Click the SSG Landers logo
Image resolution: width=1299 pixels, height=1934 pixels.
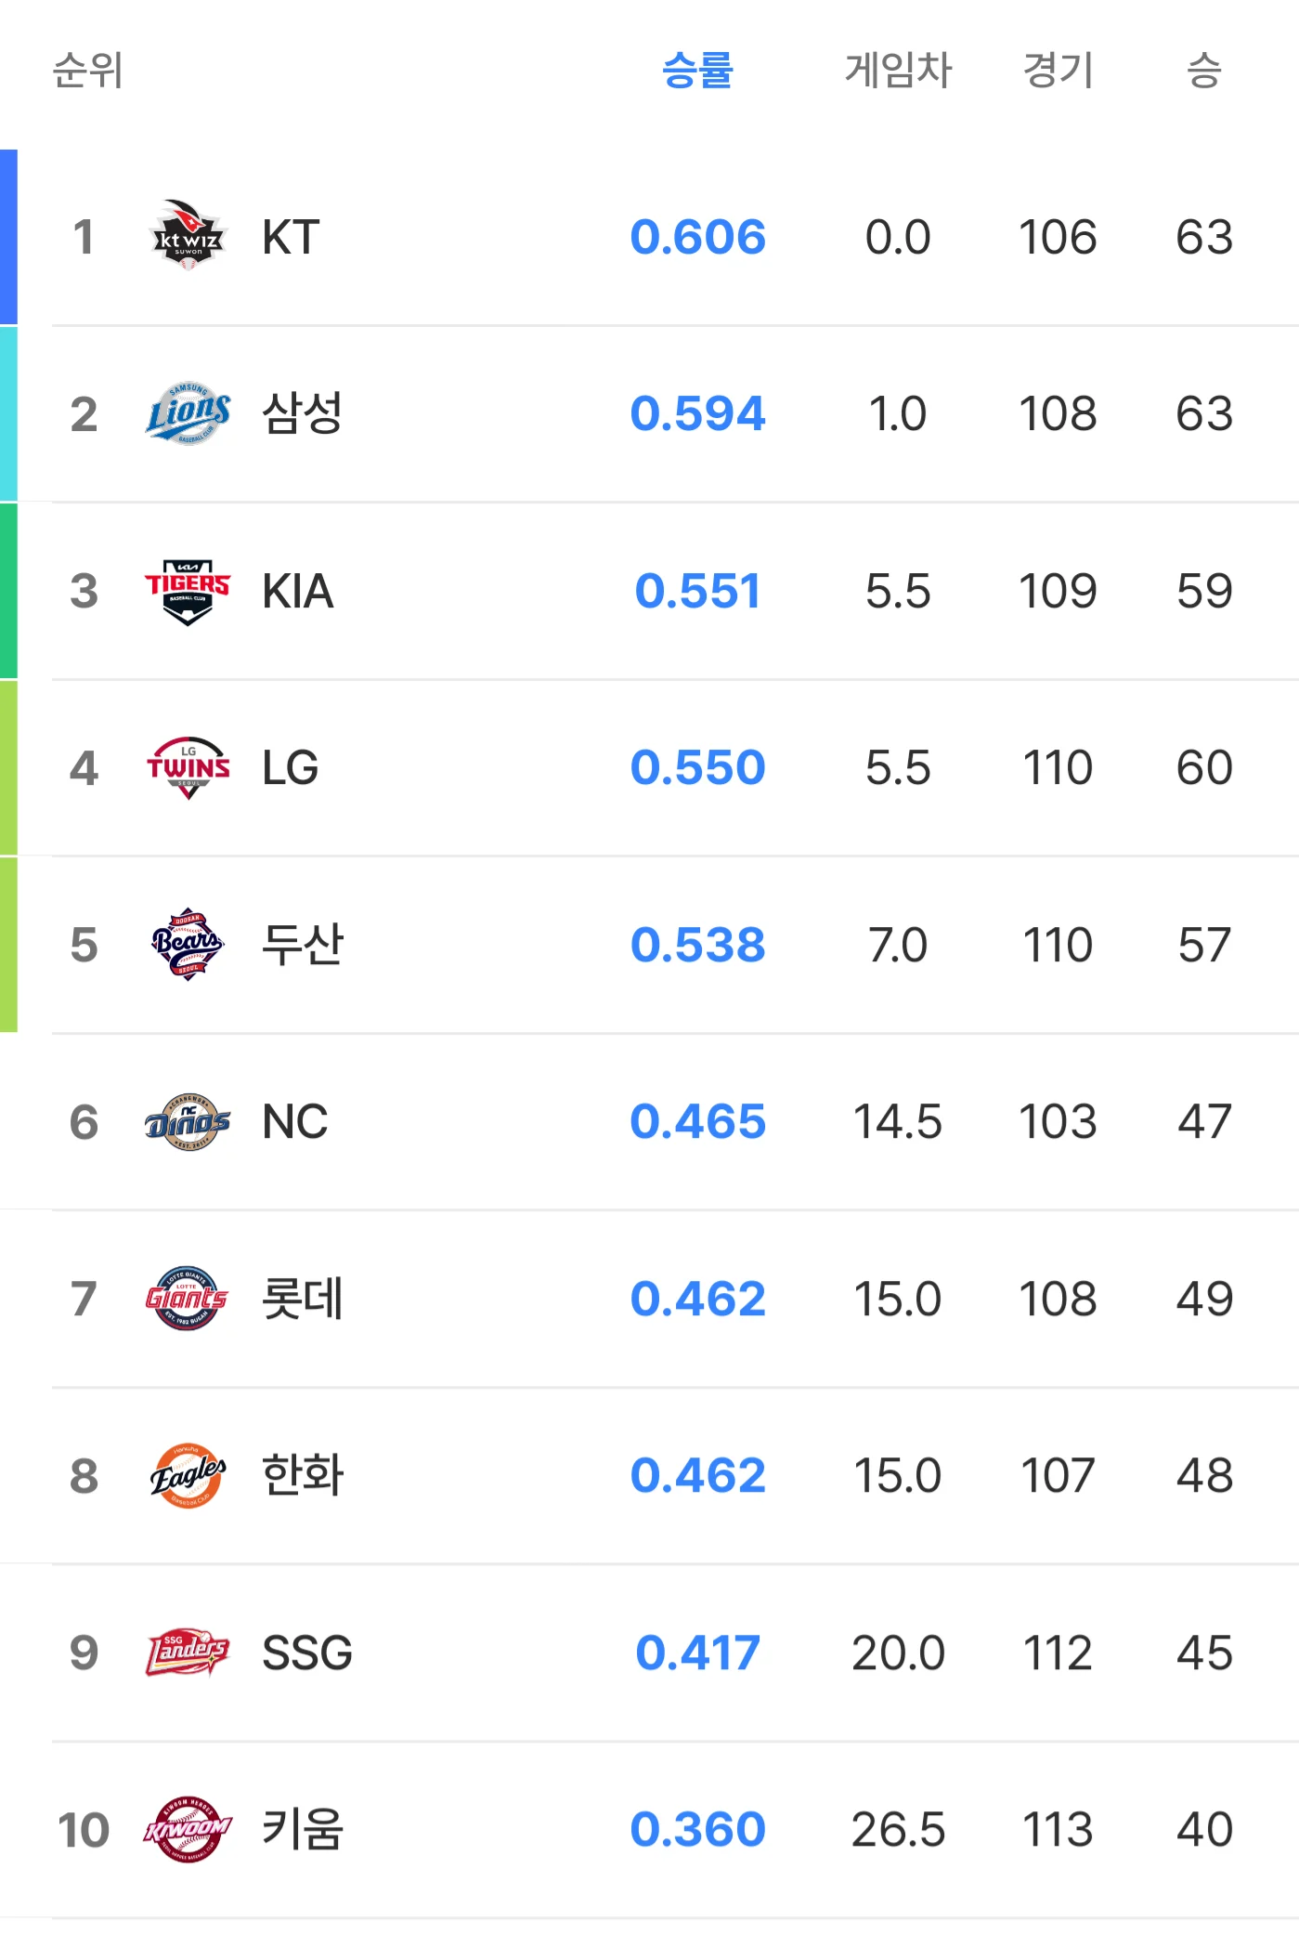click(188, 1652)
